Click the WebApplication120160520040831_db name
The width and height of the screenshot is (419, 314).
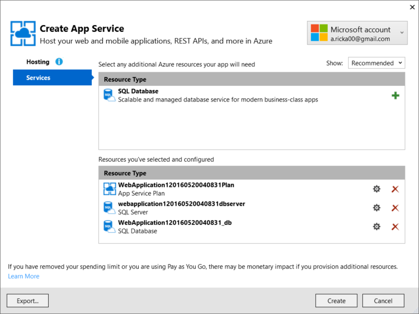pyautogui.click(x=175, y=222)
